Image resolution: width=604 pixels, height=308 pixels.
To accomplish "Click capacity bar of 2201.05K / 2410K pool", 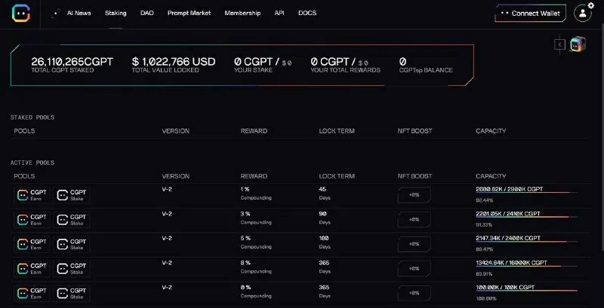I will pyautogui.click(x=526, y=217).
